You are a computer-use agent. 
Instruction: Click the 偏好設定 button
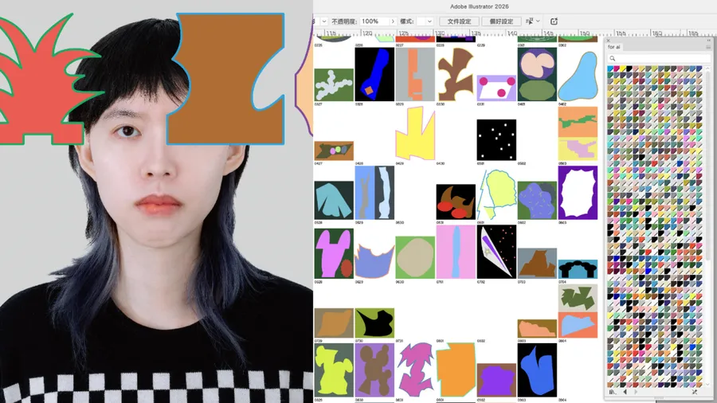click(501, 22)
